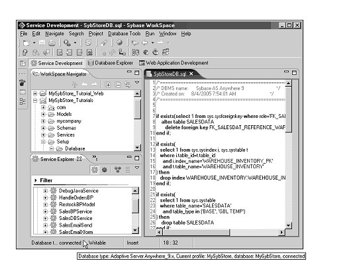Viewport: 361px width, 273px height.
Task: Click the compare files icon in the second toolbar row
Action: point(135,52)
